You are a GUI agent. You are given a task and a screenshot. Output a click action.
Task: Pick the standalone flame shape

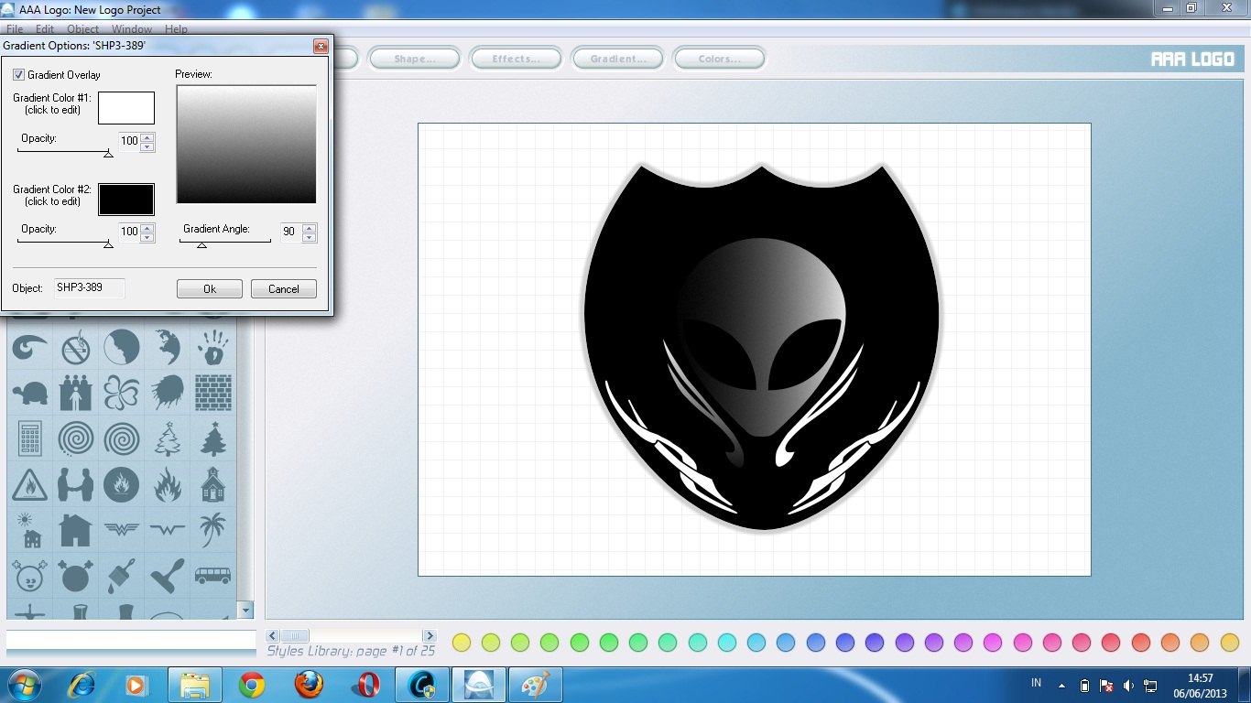click(168, 485)
